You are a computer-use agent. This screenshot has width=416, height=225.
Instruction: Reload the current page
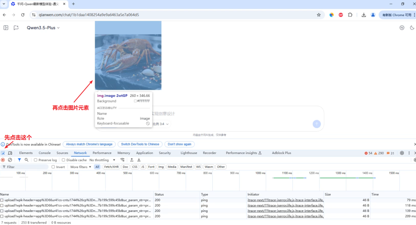[x=23, y=15]
